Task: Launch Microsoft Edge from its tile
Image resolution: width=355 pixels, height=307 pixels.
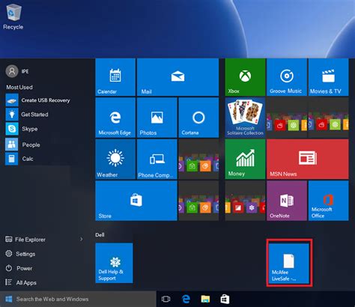Action: point(115,118)
